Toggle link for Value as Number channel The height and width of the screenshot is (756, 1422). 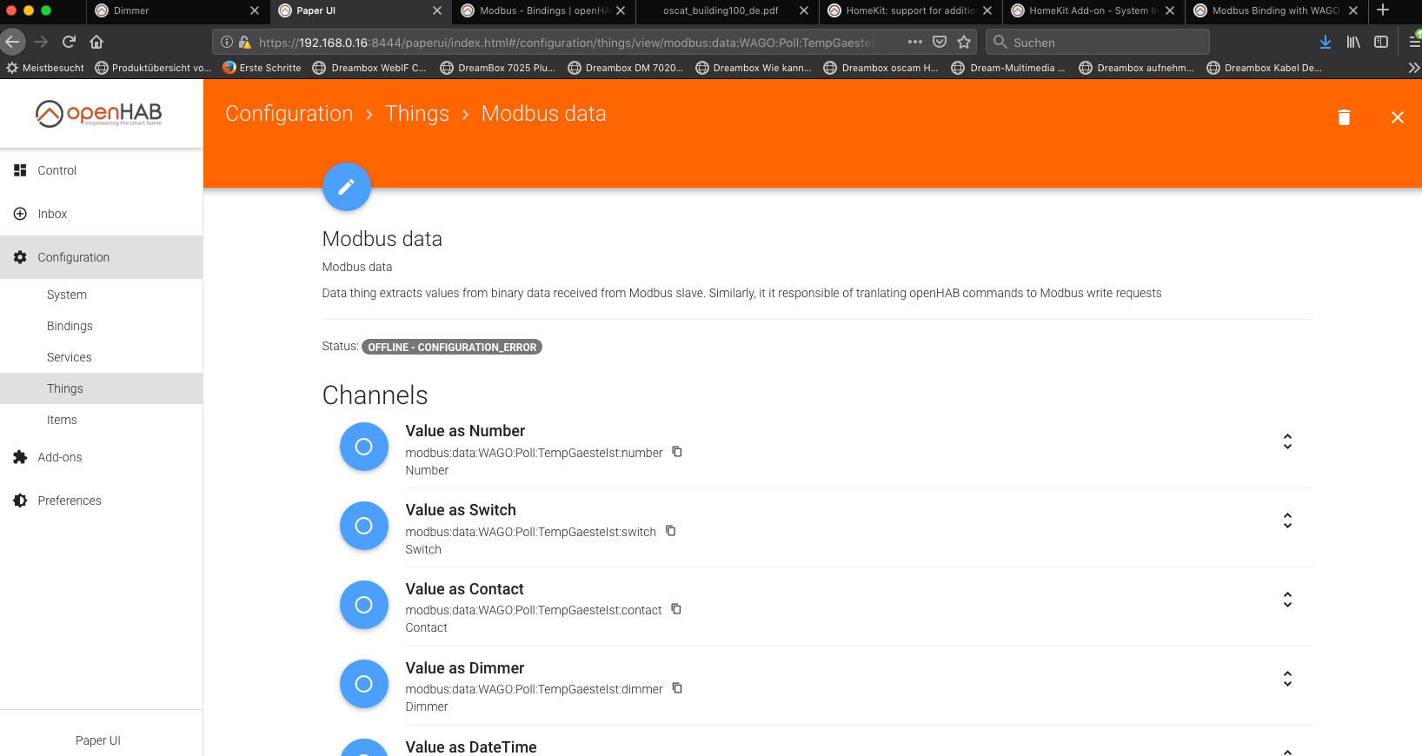point(363,447)
